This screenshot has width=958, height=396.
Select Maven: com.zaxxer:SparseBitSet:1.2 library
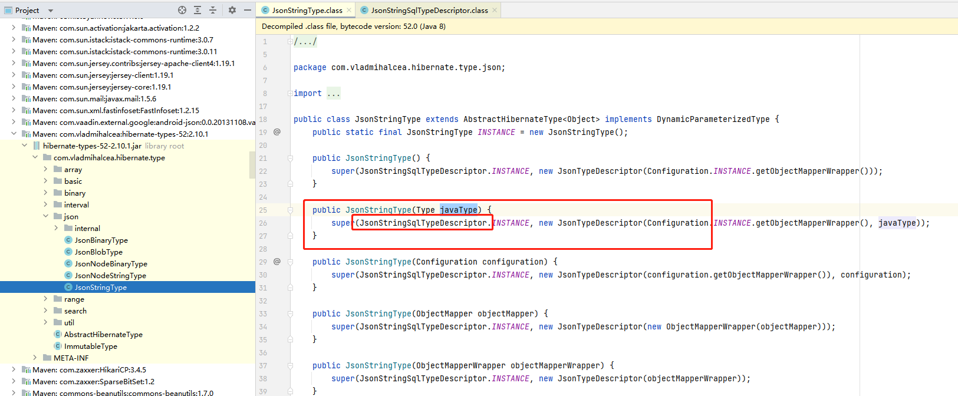click(93, 381)
